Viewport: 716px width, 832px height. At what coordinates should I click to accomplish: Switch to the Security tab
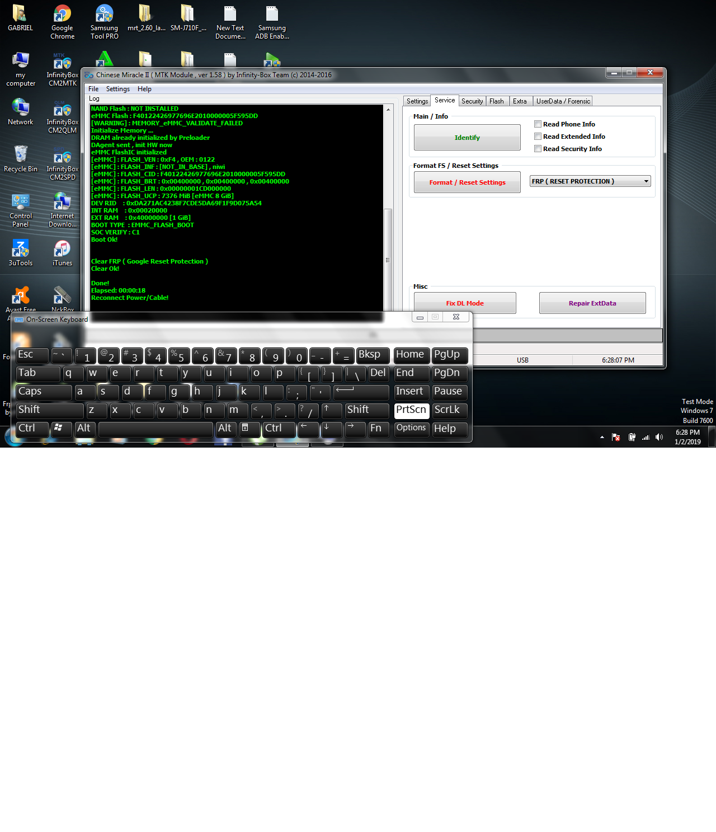tap(472, 101)
